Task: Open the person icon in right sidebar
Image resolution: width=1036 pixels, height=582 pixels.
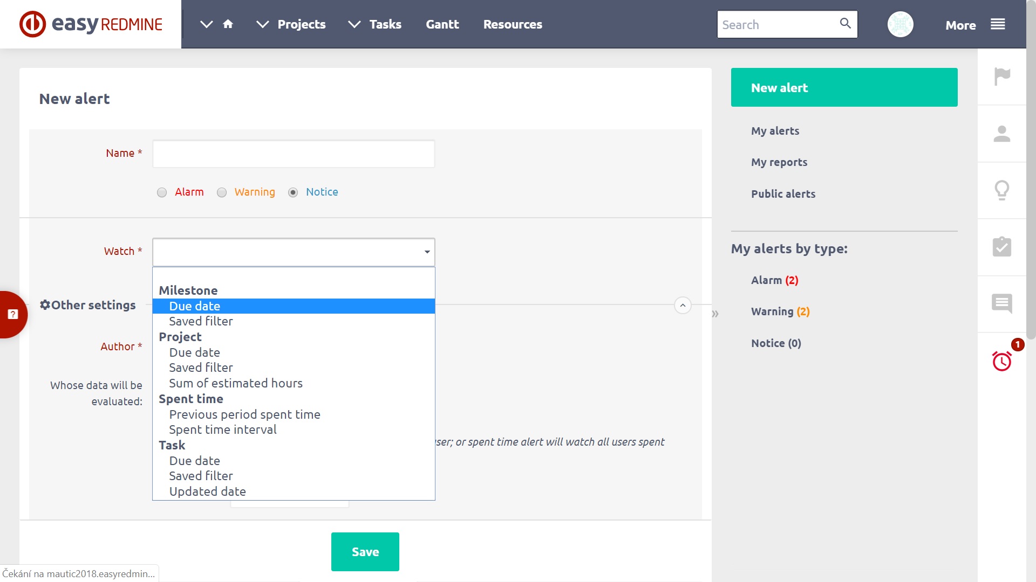Action: click(1002, 134)
